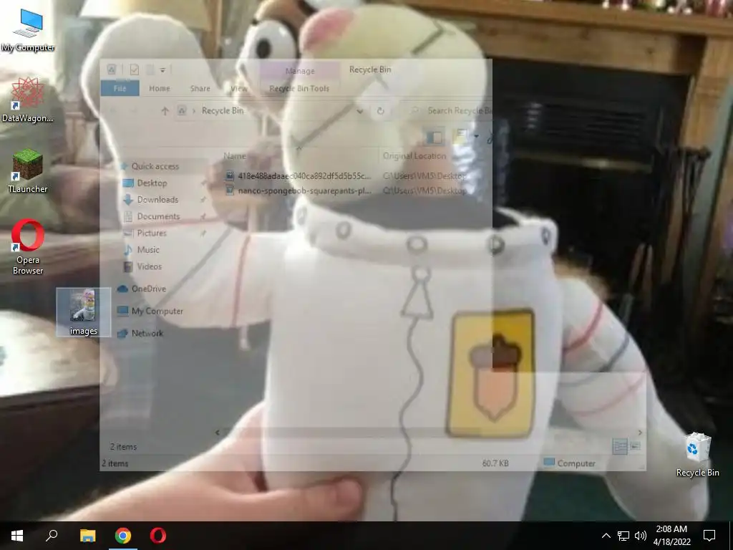Switch to the View ribbon tab
The height and width of the screenshot is (550, 733).
point(239,88)
